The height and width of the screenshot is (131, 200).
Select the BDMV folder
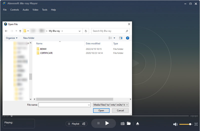[x=43, y=49]
